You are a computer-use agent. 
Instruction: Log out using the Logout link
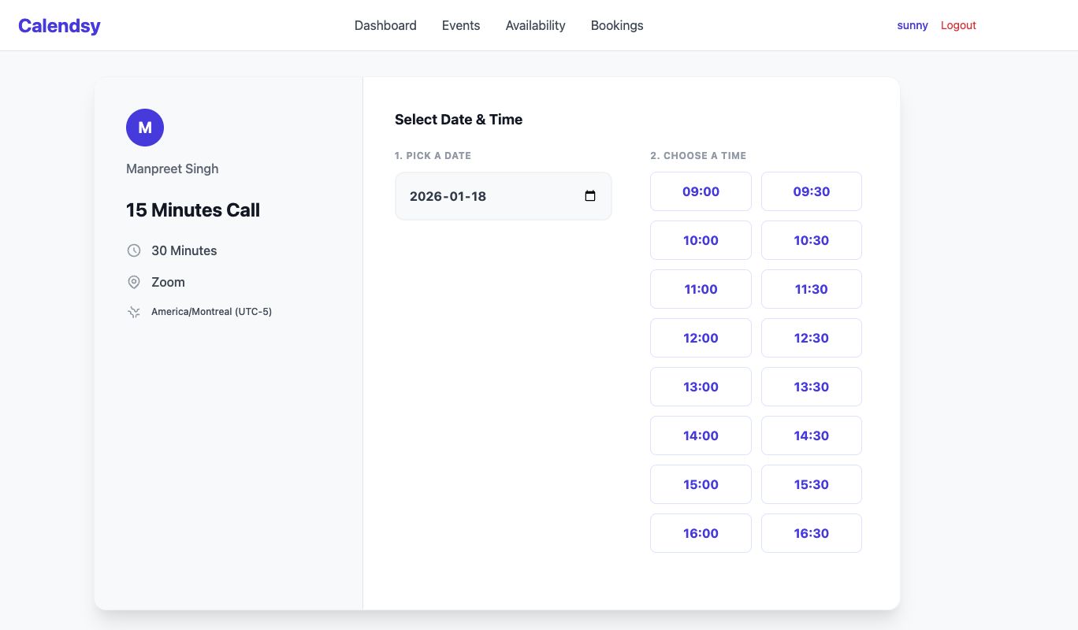[958, 25]
